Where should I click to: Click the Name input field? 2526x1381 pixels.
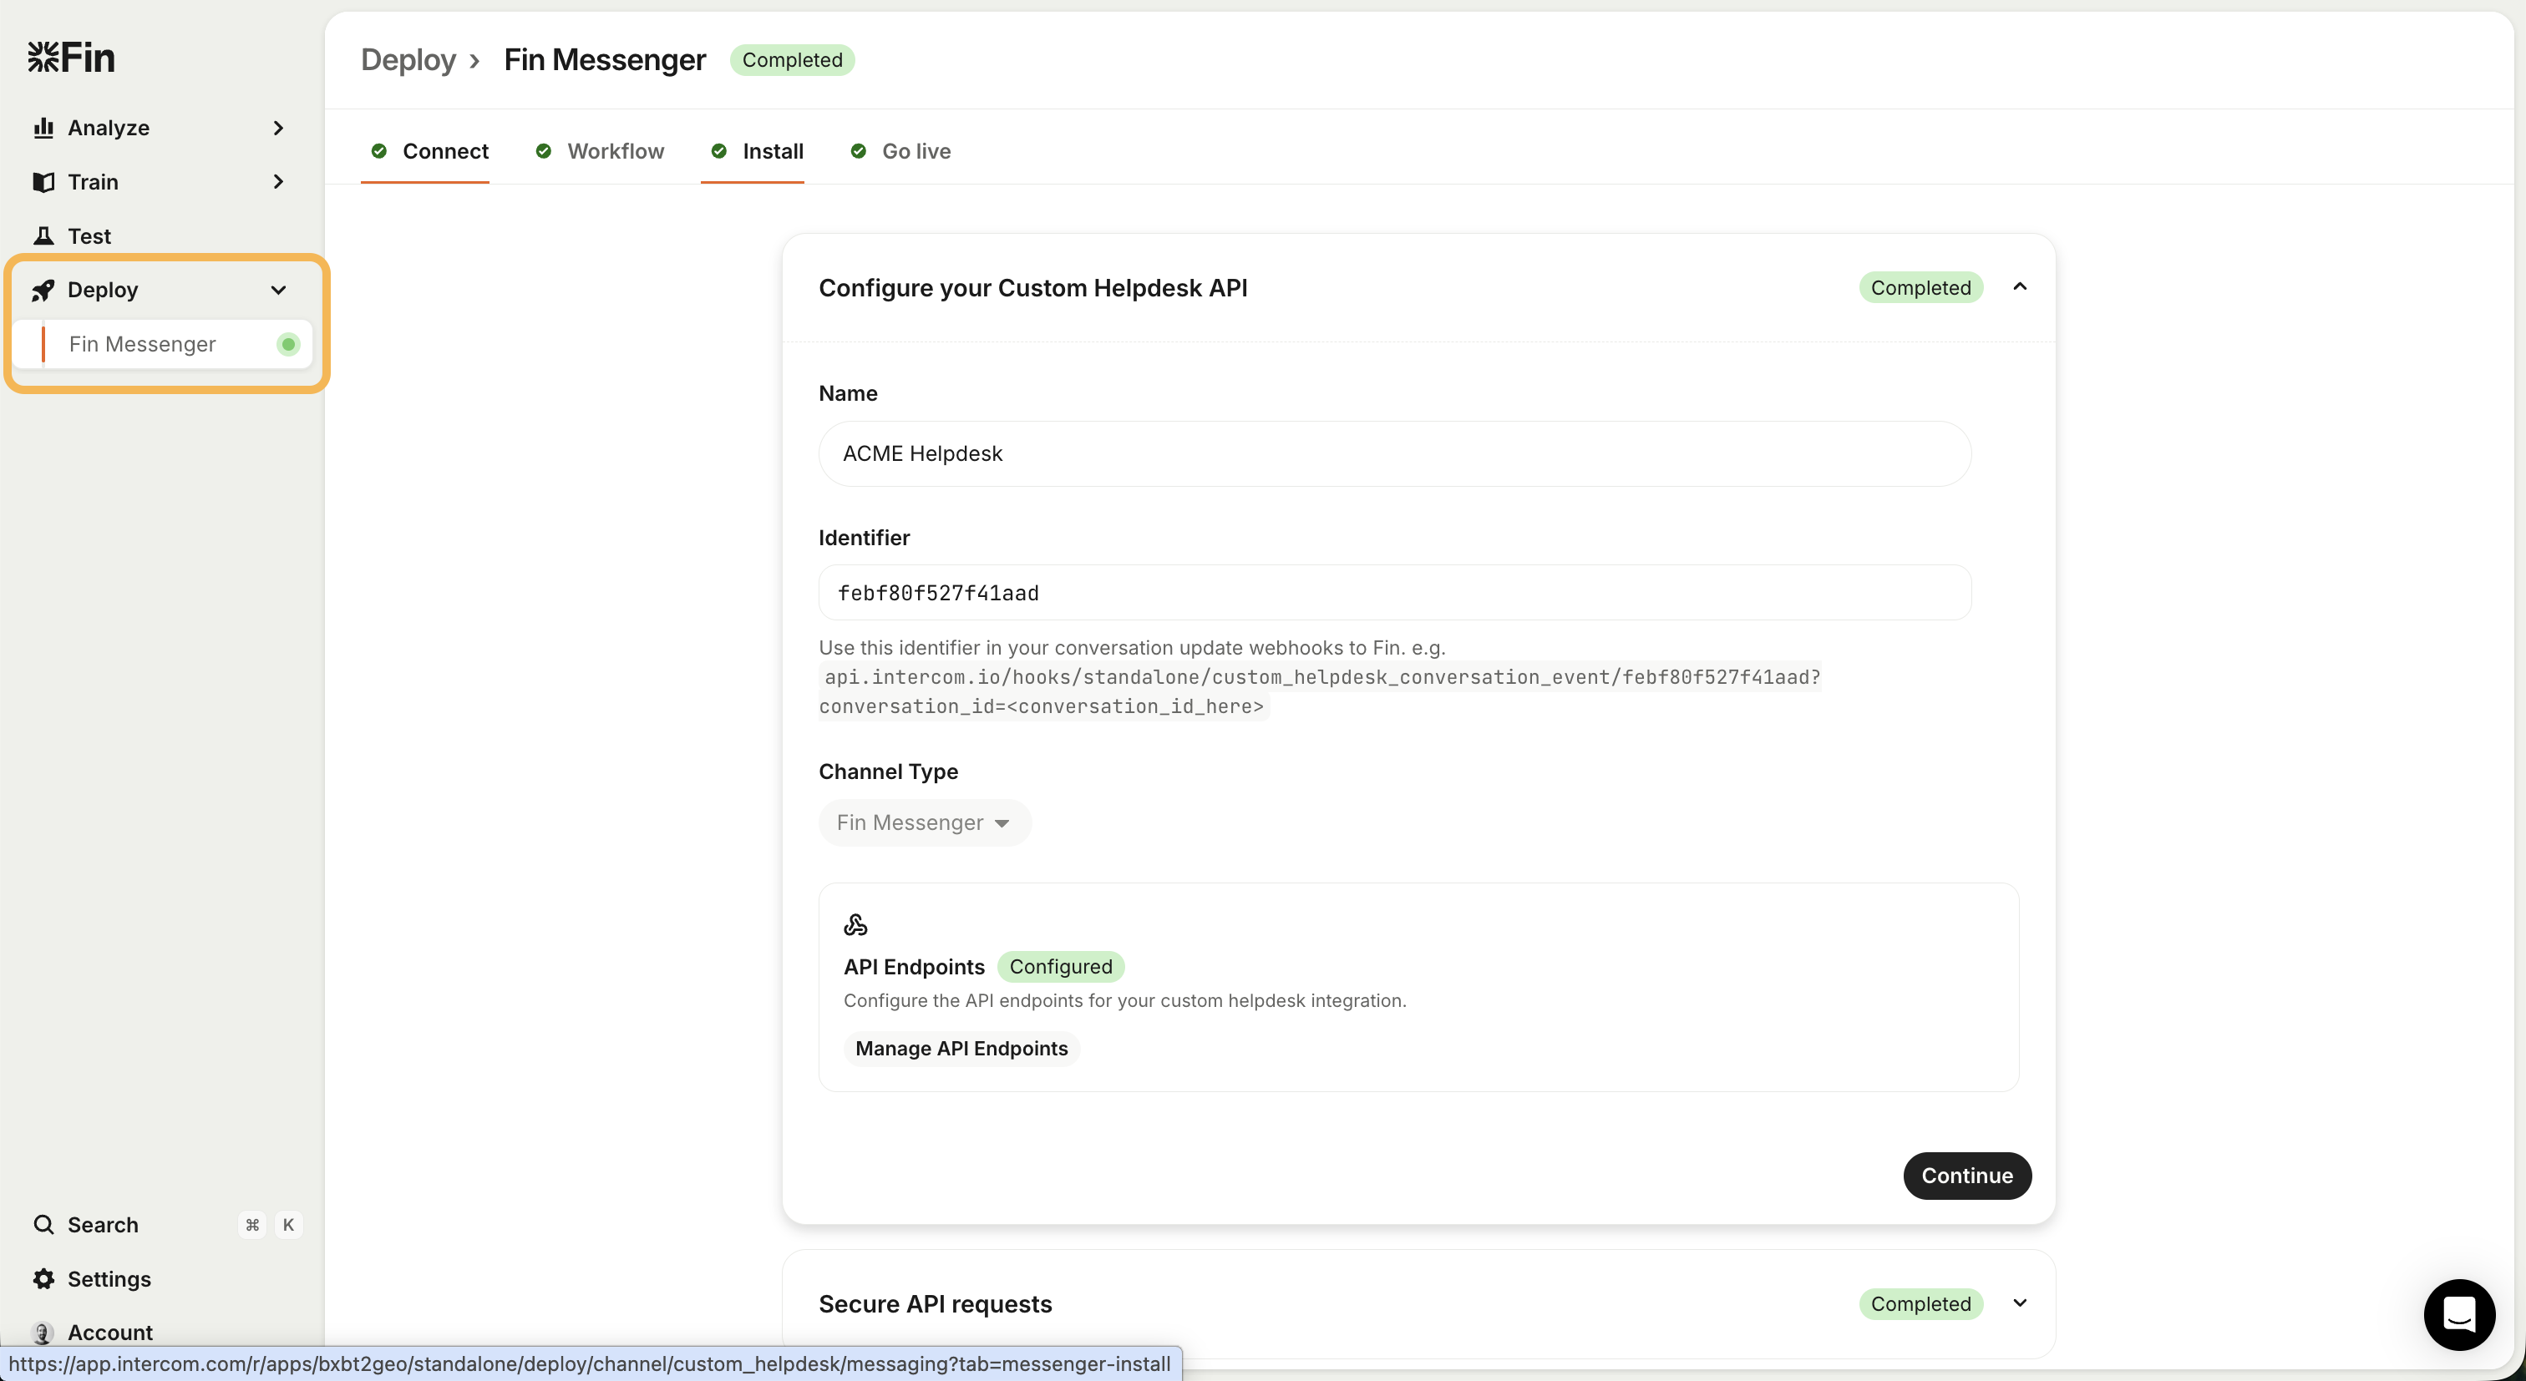(x=1393, y=454)
